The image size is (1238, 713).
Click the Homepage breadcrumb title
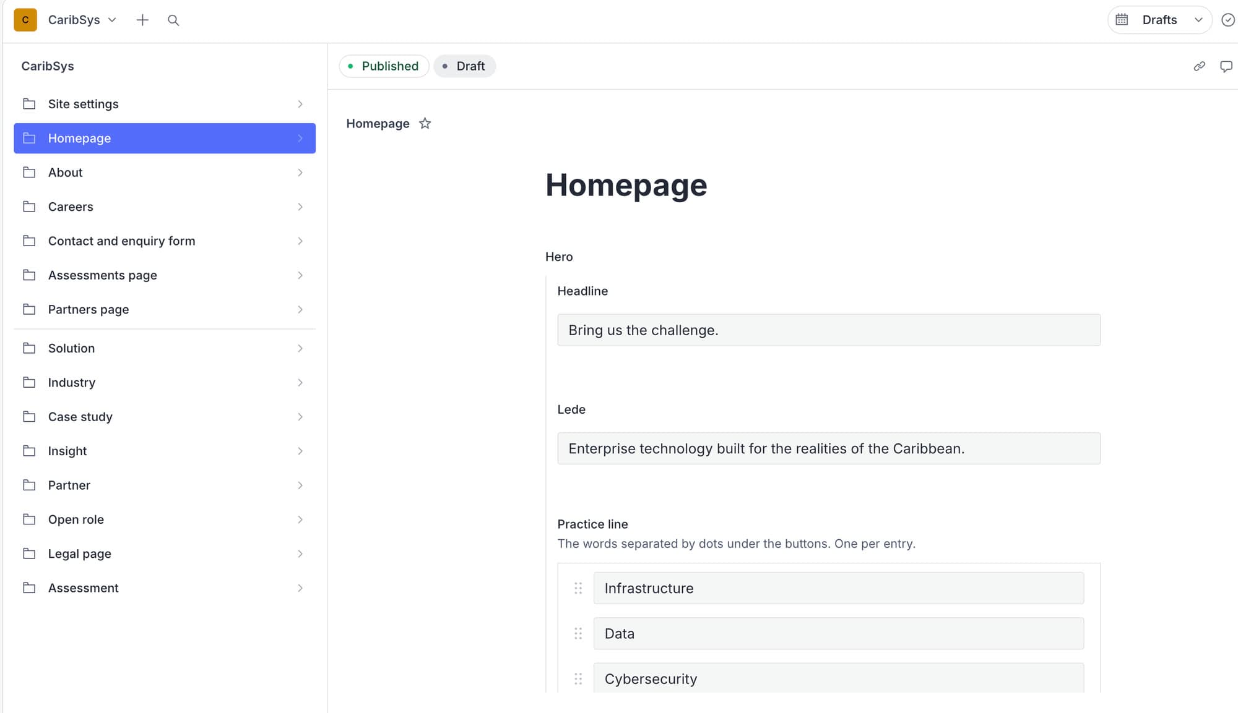tap(378, 124)
